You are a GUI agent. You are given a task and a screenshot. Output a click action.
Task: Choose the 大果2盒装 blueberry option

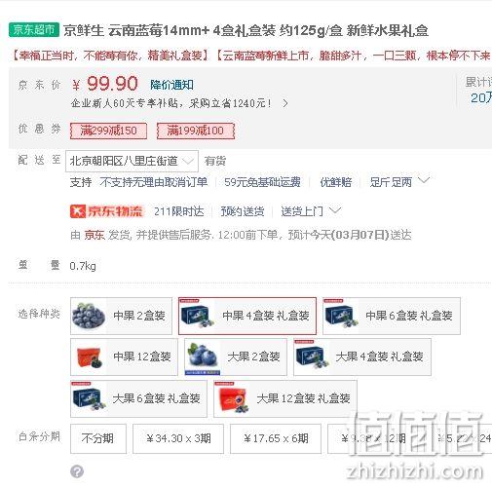[236, 357]
